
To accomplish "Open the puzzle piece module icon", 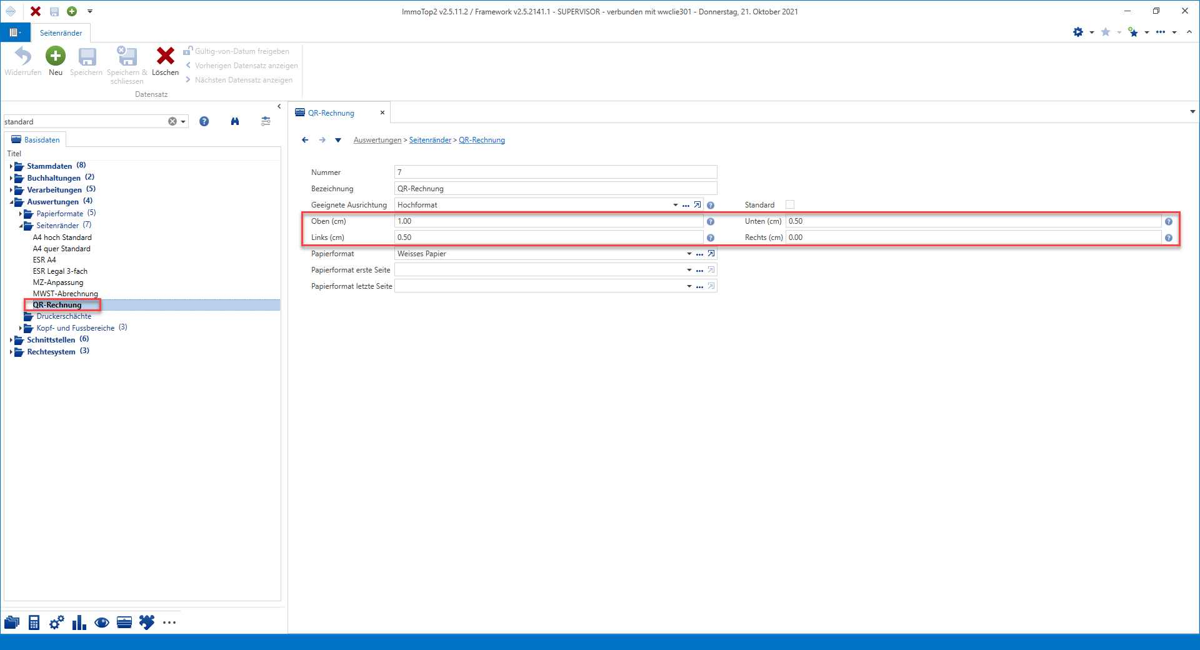I will 147,622.
